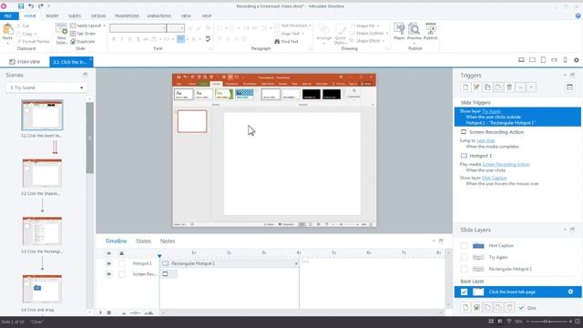
Task: Open the quick access toolbar customize dropdown
Action: coord(48,6)
